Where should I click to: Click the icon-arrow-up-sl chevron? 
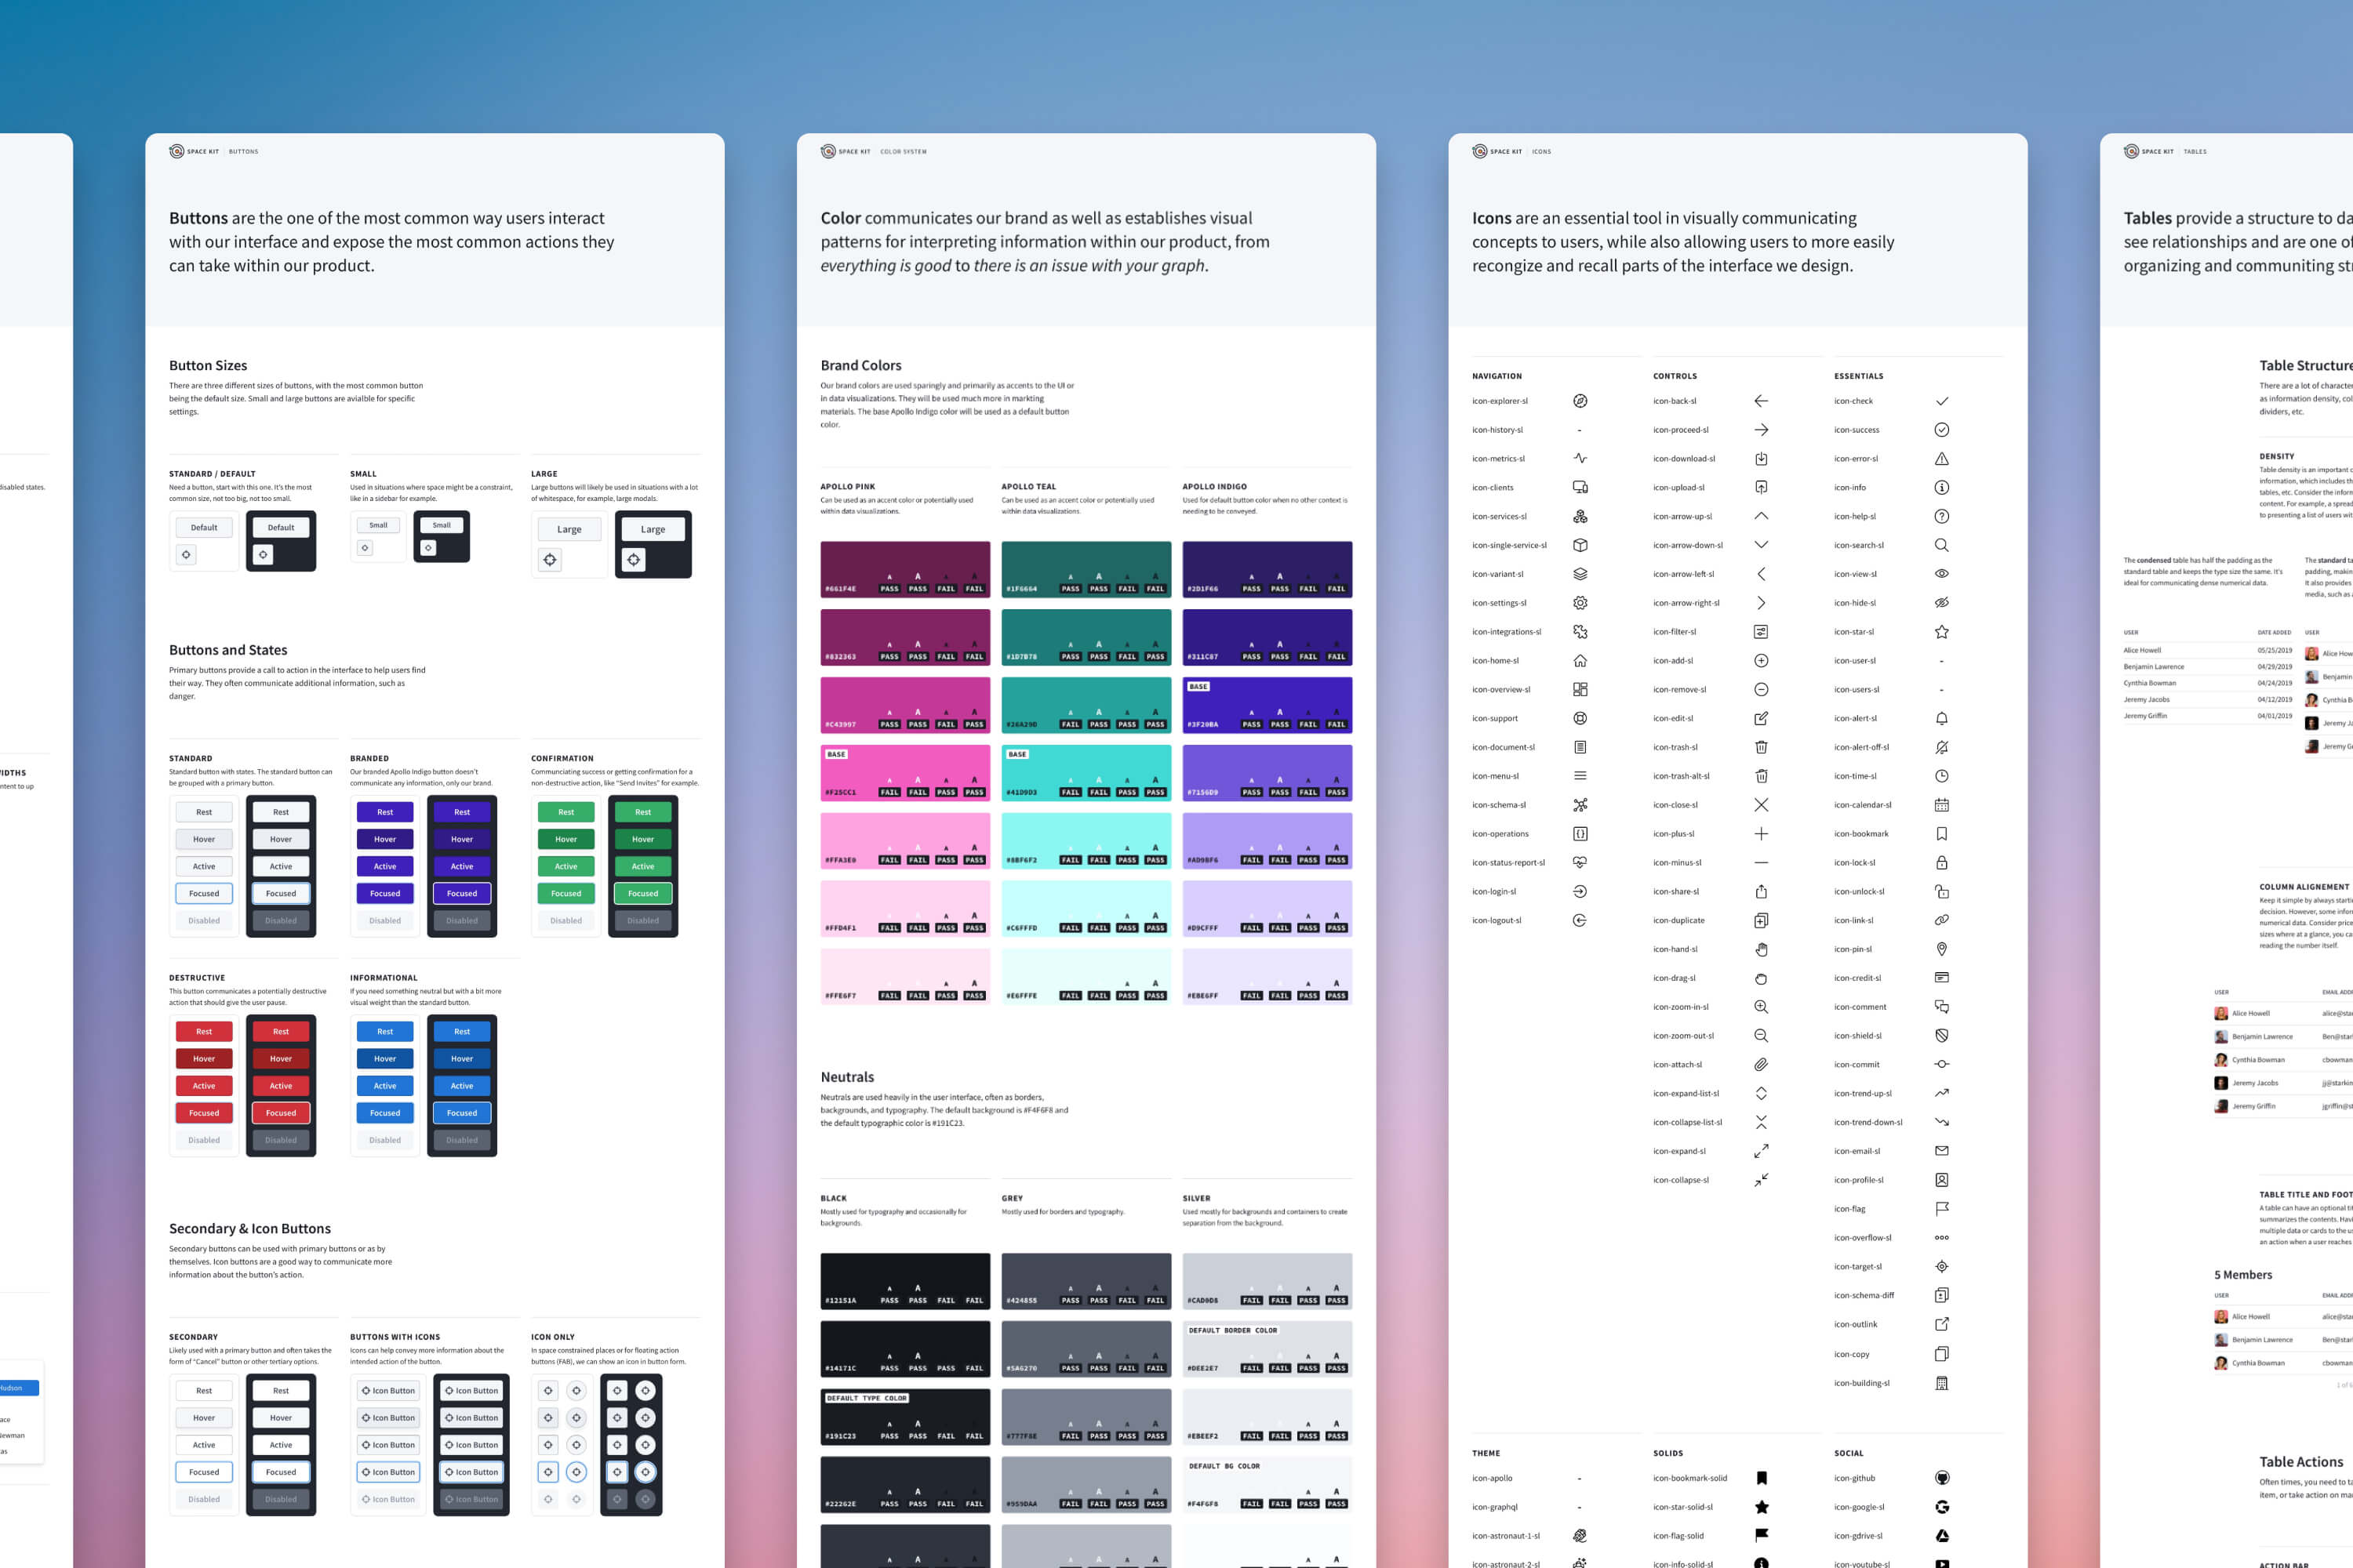tap(1761, 516)
